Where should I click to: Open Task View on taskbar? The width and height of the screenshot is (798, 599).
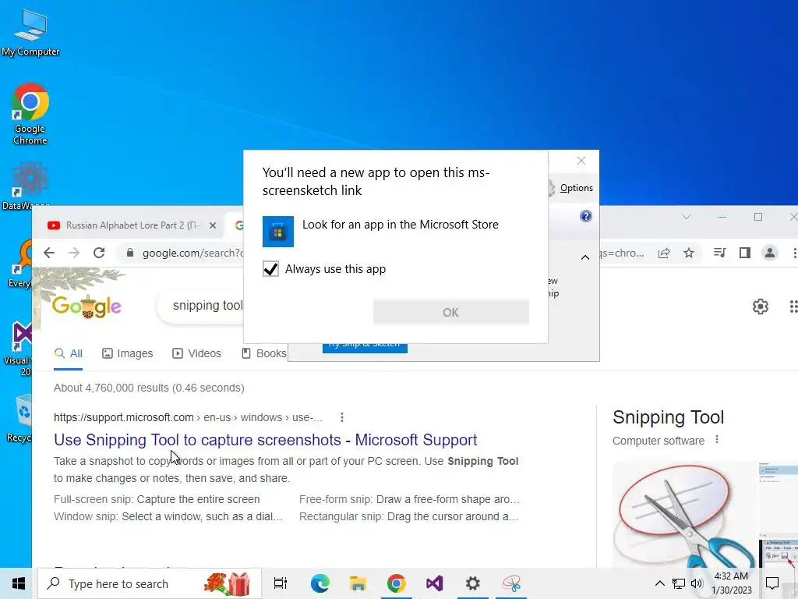281,583
